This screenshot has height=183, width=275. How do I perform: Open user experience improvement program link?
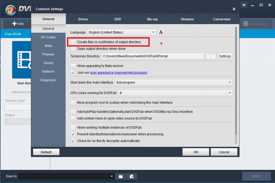(x=119, y=72)
